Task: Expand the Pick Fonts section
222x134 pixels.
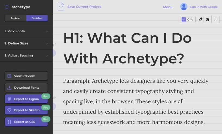Action: pyautogui.click(x=26, y=31)
